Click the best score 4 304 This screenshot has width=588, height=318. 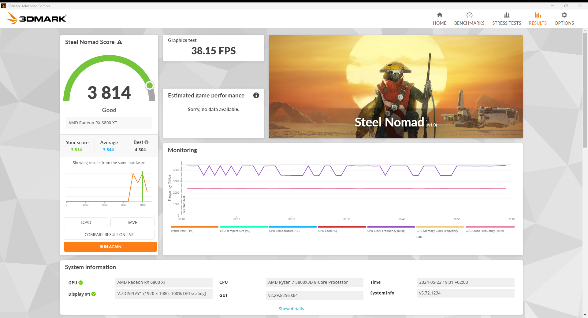pyautogui.click(x=140, y=150)
